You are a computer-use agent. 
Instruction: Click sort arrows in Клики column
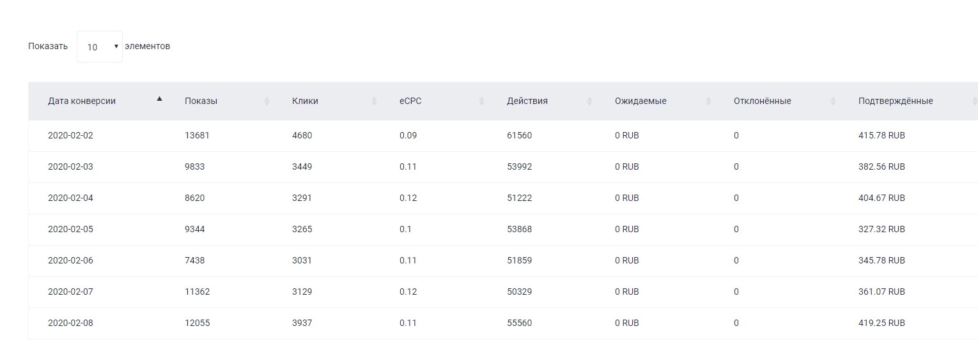tap(375, 101)
